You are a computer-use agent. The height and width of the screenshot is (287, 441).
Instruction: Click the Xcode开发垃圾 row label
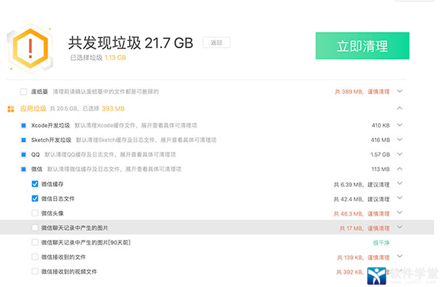coord(50,125)
